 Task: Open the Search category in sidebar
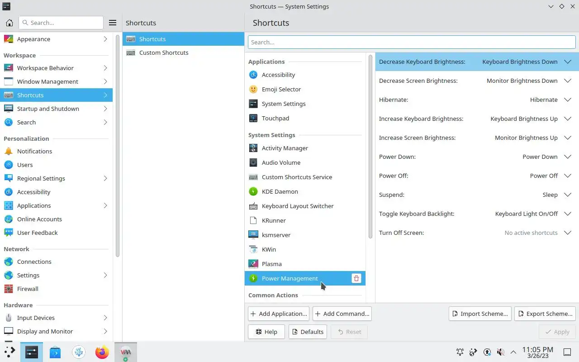click(56, 122)
